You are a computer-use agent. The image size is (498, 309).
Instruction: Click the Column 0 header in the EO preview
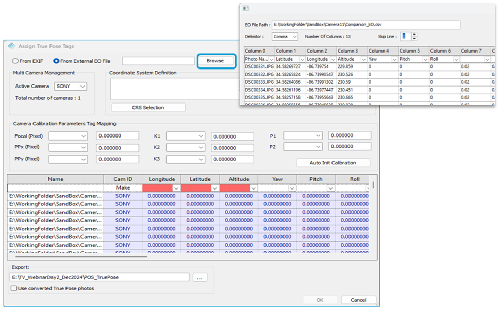point(259,51)
